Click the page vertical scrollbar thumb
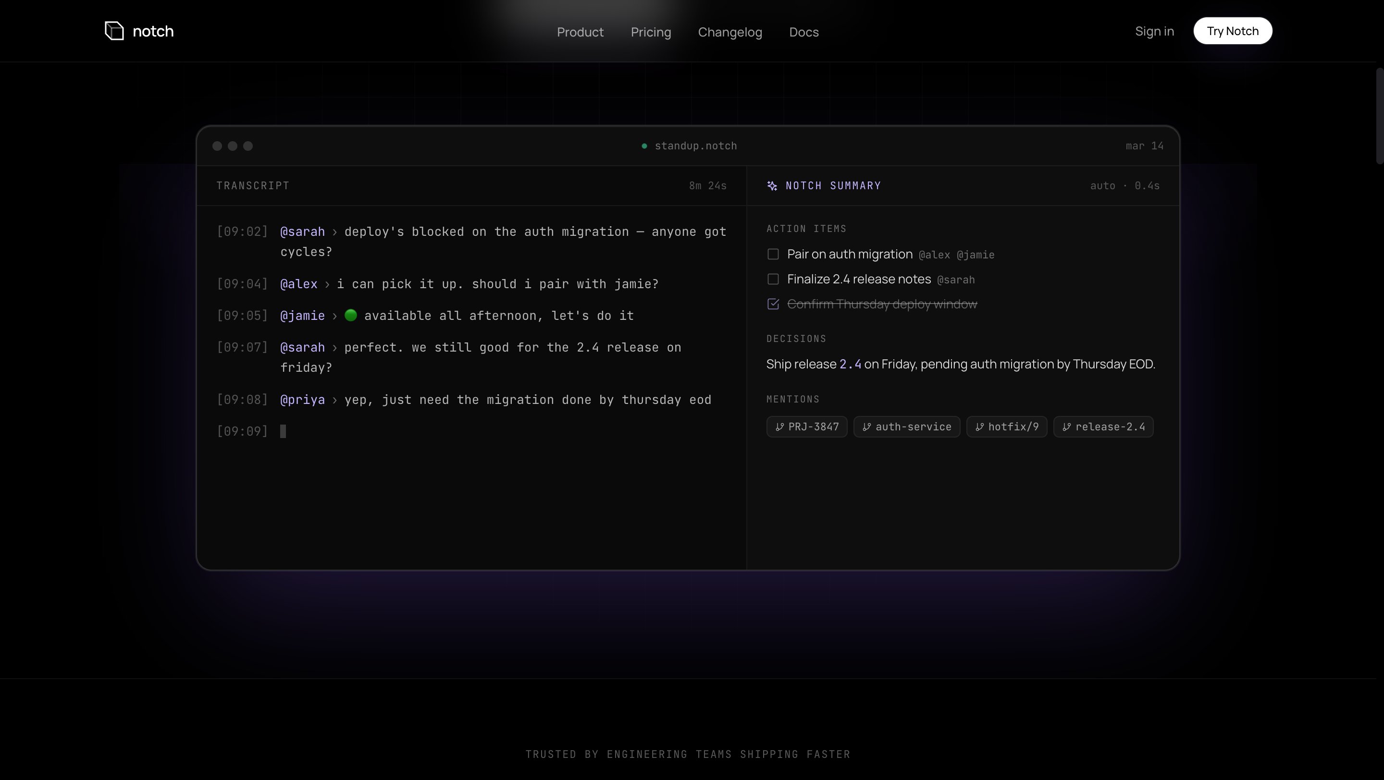Image resolution: width=1384 pixels, height=780 pixels. click(1380, 115)
